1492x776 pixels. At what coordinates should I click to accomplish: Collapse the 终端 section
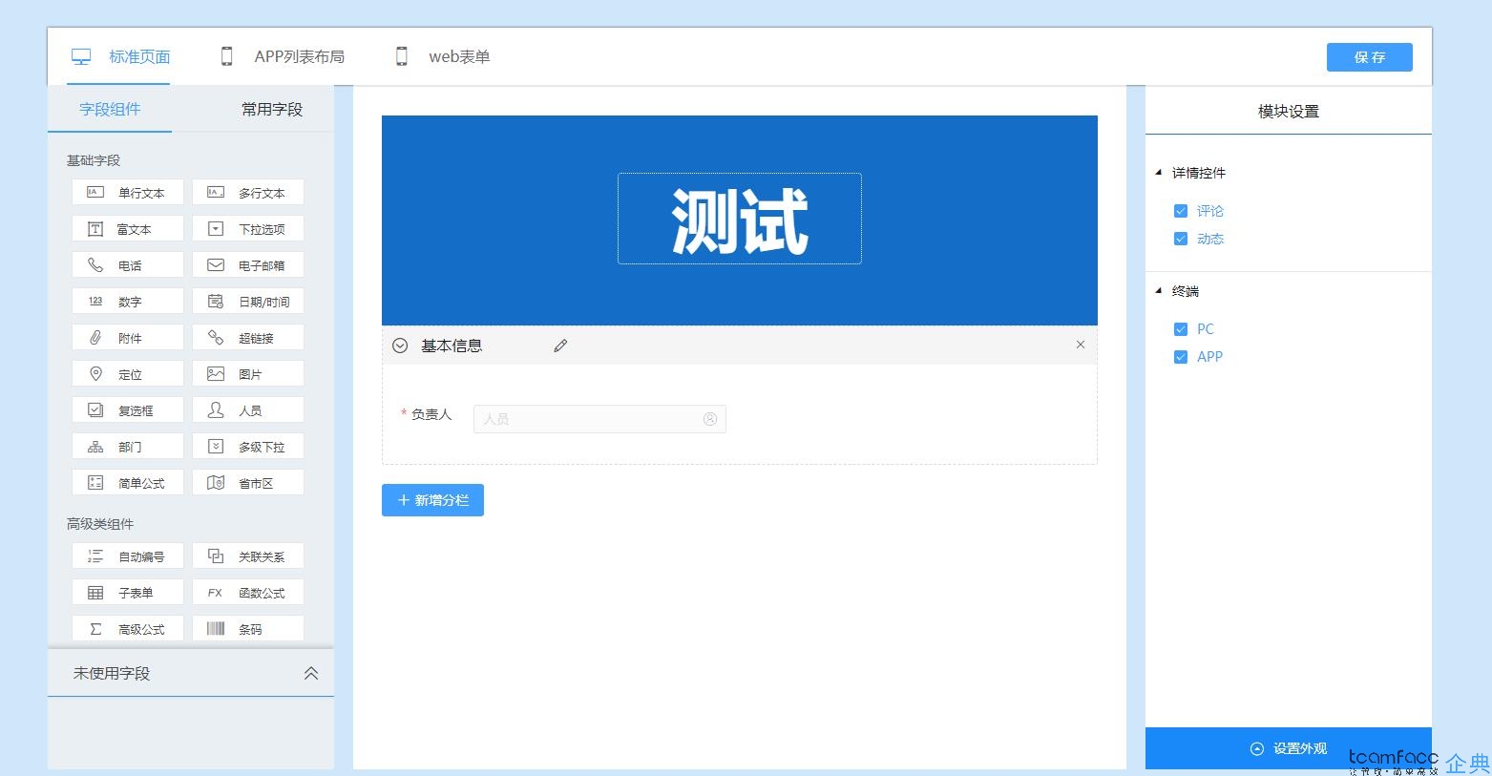1158,291
